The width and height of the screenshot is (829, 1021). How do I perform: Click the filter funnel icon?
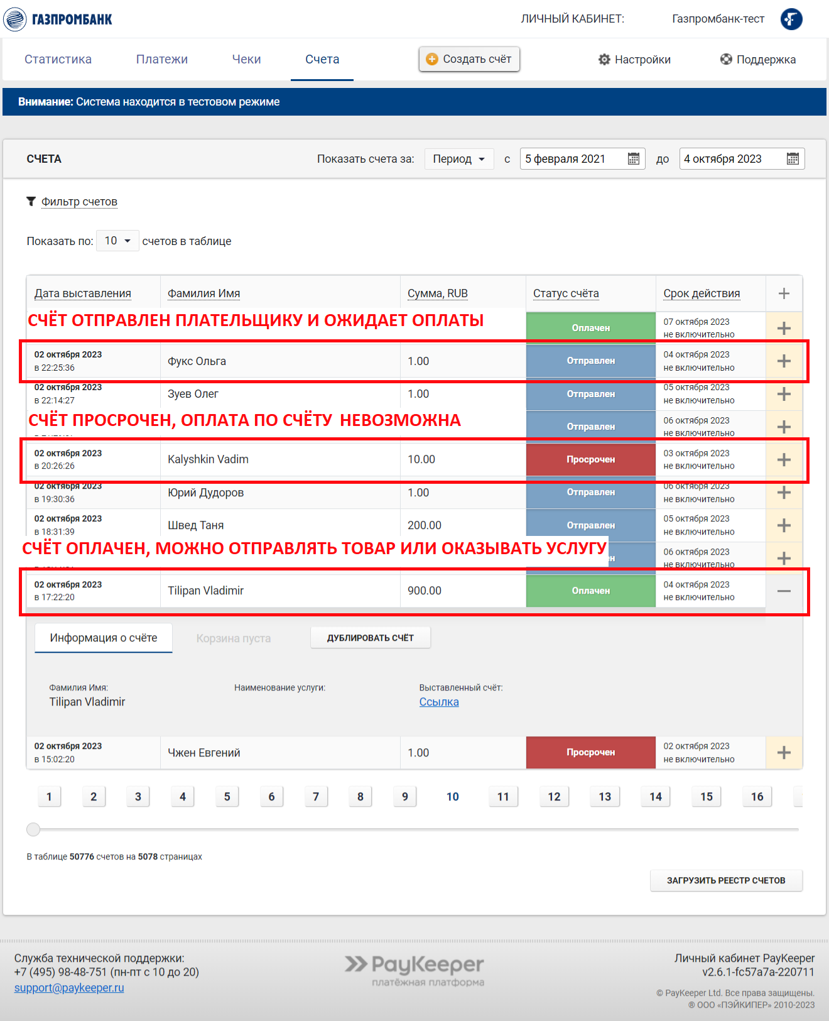pyautogui.click(x=31, y=201)
